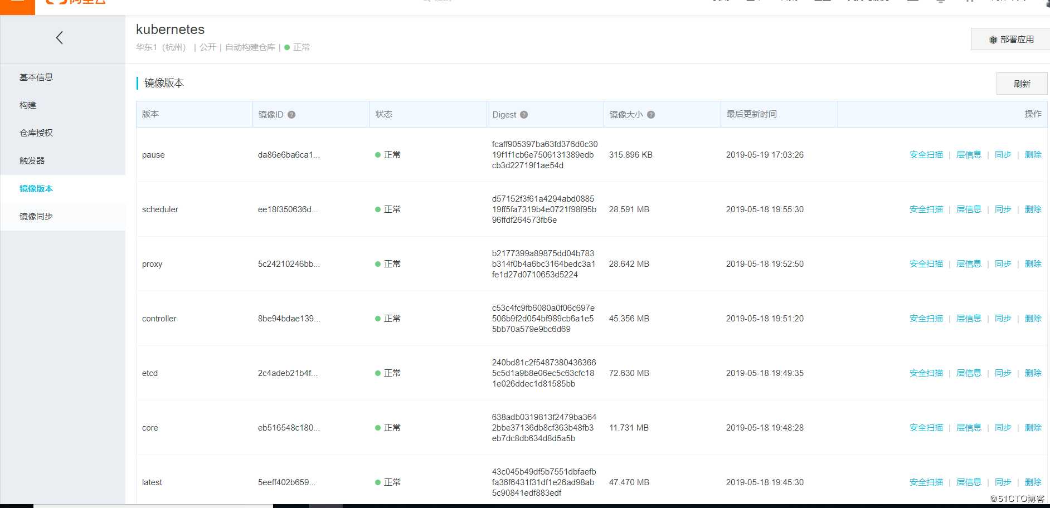The height and width of the screenshot is (508, 1050).
Task: Select the core version name
Action: tap(150, 428)
